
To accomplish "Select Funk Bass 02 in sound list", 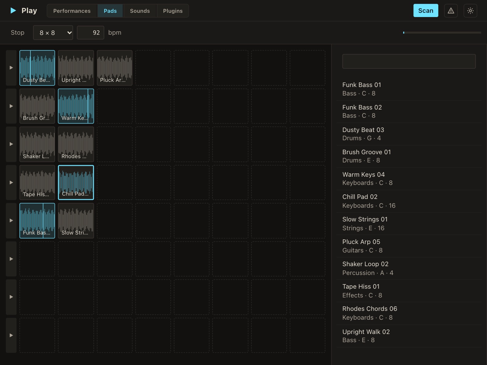I will pos(409,112).
